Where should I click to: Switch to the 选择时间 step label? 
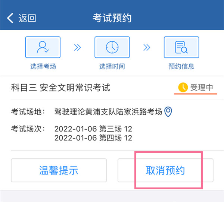(112, 67)
